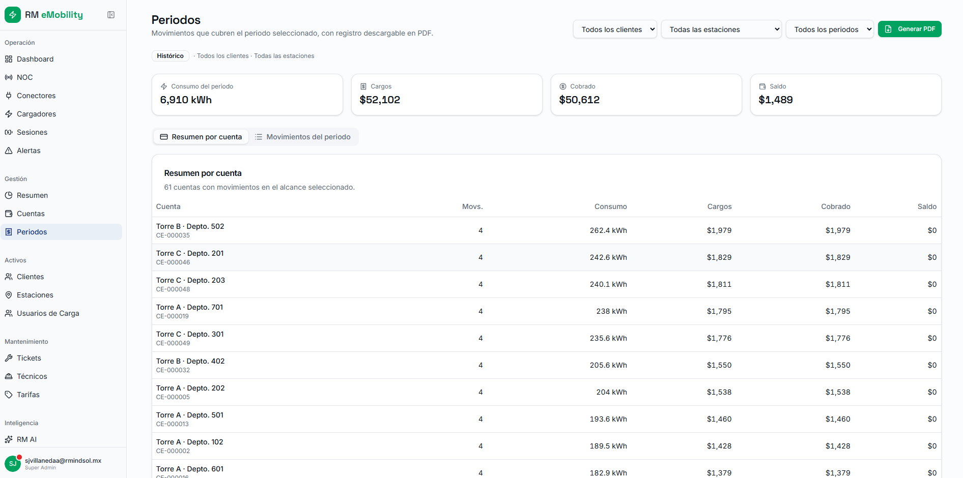
Task: Select Torre A · Depto. 701 row
Action: tap(546, 311)
